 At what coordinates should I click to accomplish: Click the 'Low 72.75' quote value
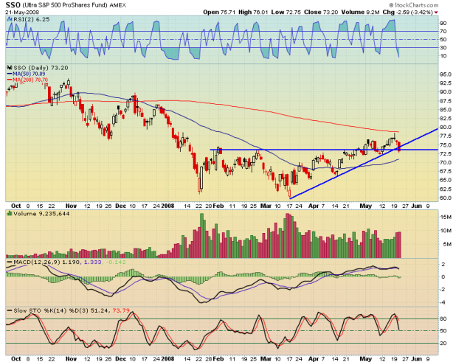[x=286, y=13]
